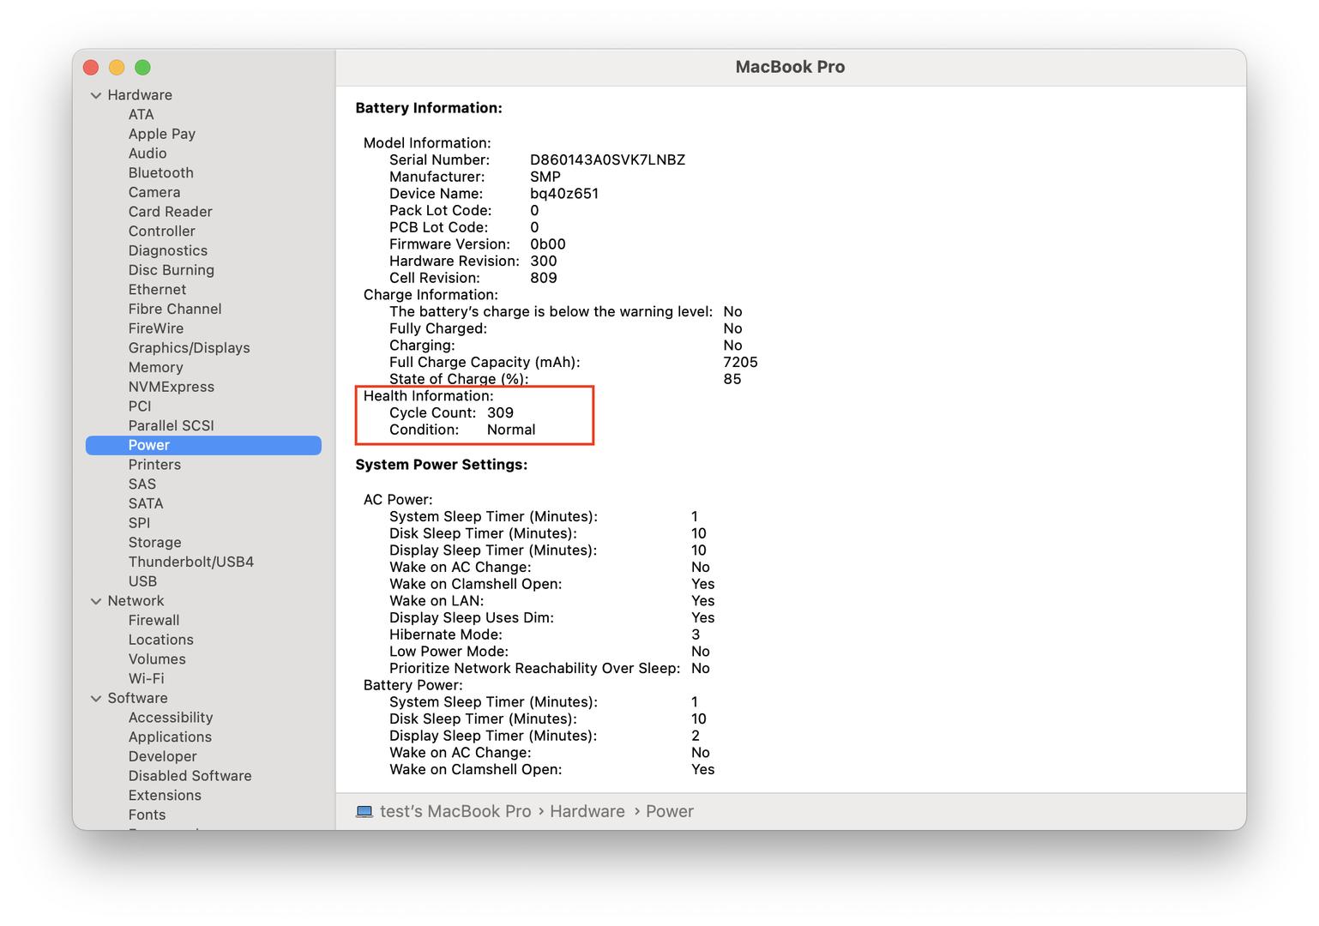Click the System Power Settings heading
The image size is (1319, 926).
442,465
